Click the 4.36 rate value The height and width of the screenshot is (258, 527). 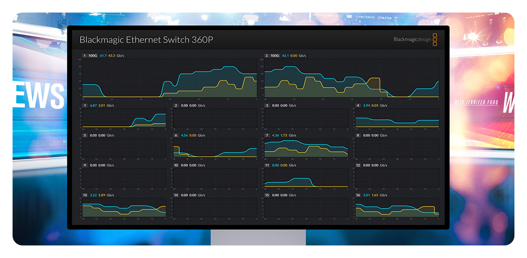(x=275, y=135)
